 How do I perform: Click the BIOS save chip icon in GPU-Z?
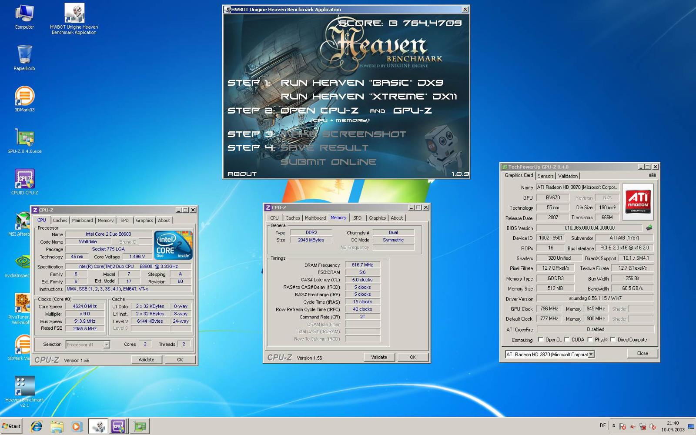point(649,228)
